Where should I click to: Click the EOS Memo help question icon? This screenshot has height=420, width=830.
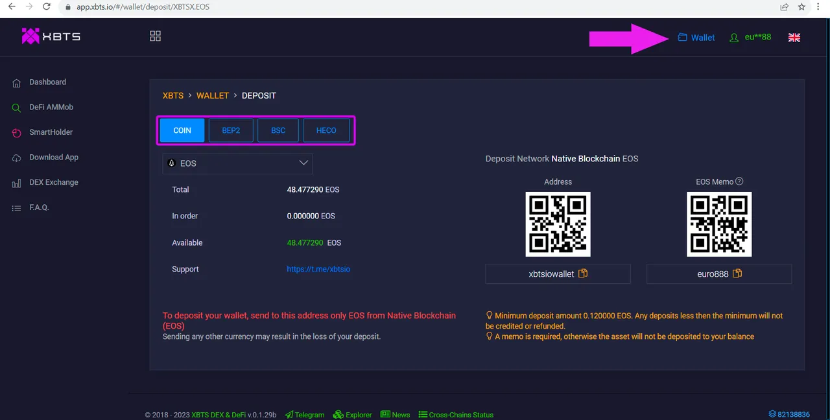[739, 181]
